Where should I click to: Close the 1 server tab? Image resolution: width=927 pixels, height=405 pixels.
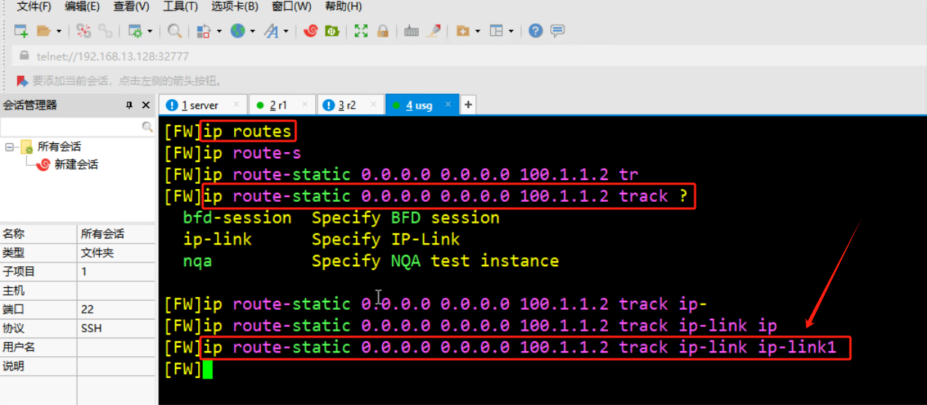tap(236, 104)
